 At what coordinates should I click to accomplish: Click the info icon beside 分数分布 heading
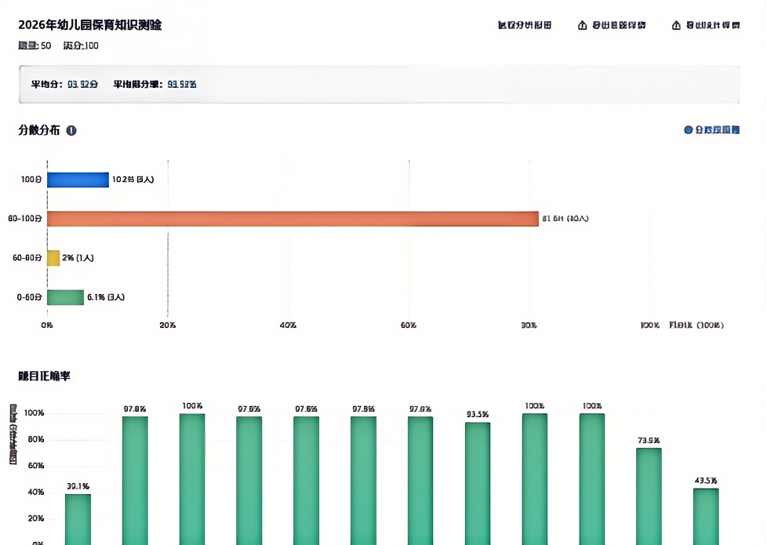point(71,131)
